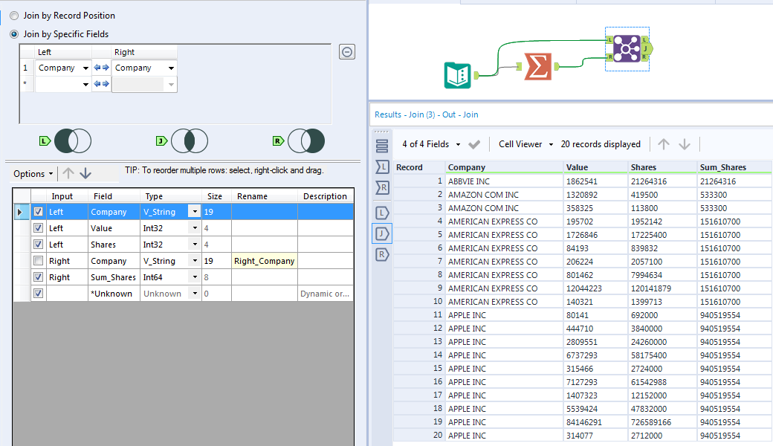Image resolution: width=773 pixels, height=446 pixels.
Task: Click the Company column header in results
Action: point(467,167)
